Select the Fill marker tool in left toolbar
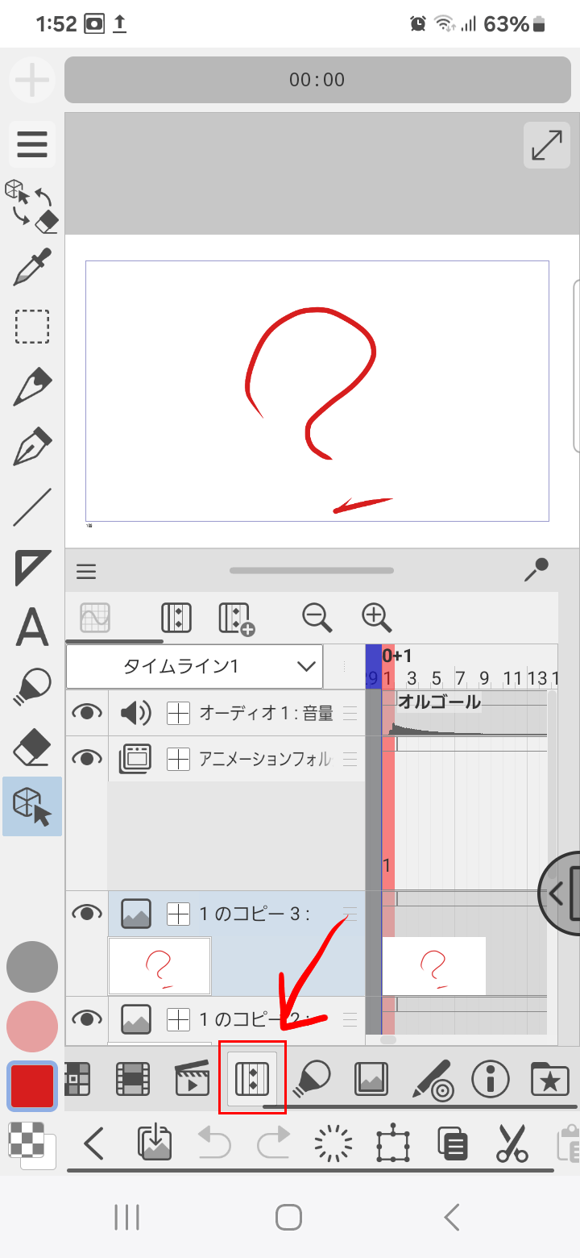 32,688
